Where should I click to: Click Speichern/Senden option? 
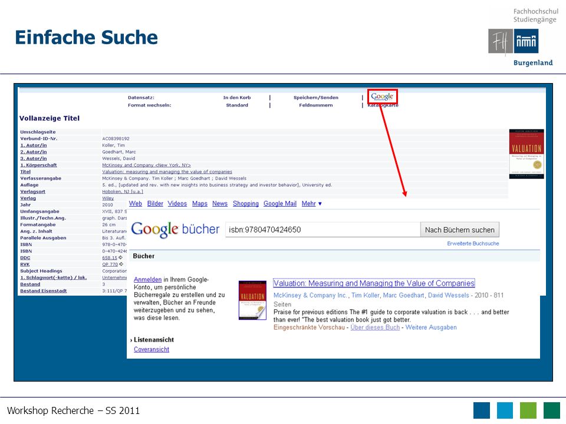coord(316,98)
